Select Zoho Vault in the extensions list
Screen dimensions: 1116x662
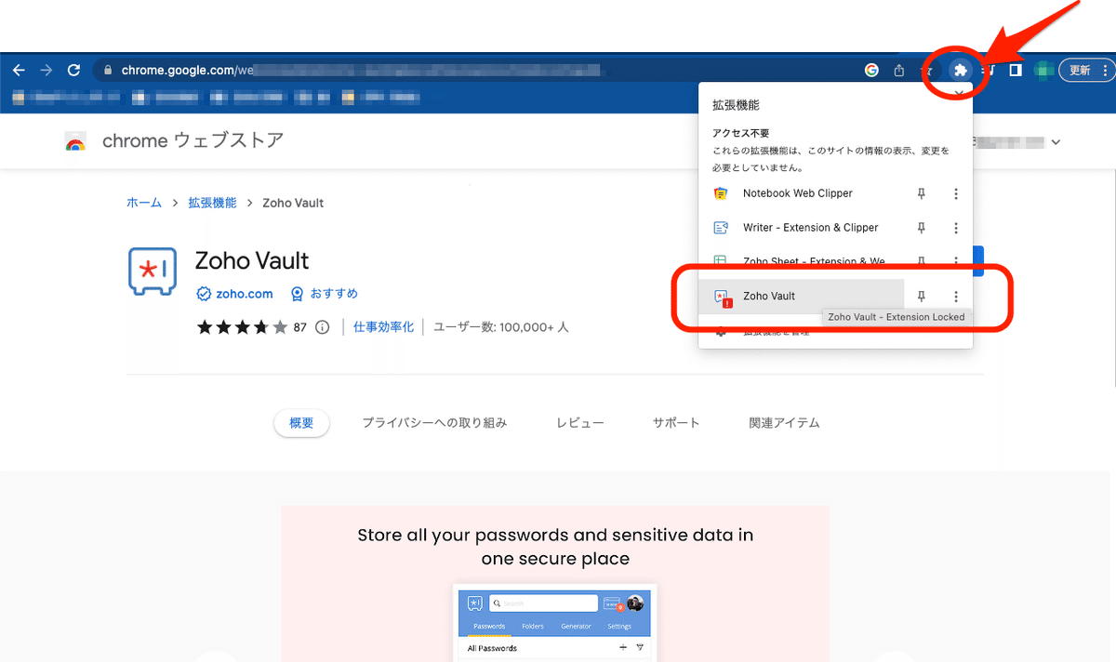(x=802, y=296)
